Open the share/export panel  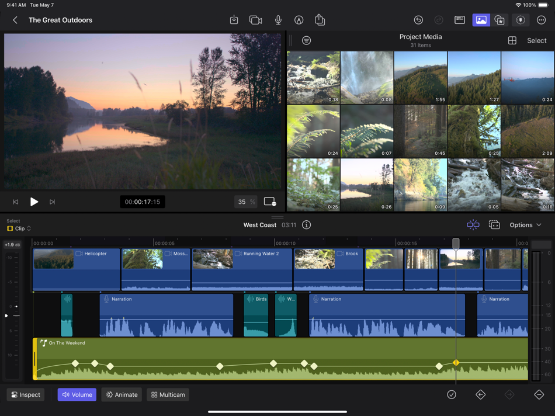tap(319, 19)
